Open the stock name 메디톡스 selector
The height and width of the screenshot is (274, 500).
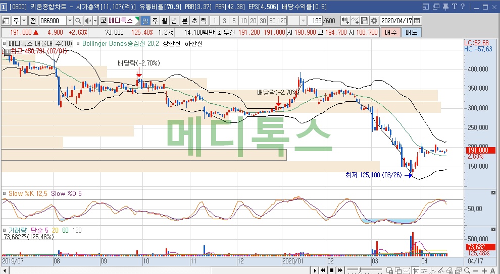click(x=120, y=21)
